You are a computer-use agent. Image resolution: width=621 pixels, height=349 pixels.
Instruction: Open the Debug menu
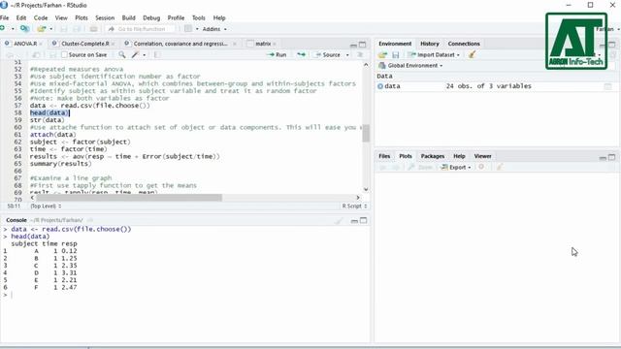151,17
